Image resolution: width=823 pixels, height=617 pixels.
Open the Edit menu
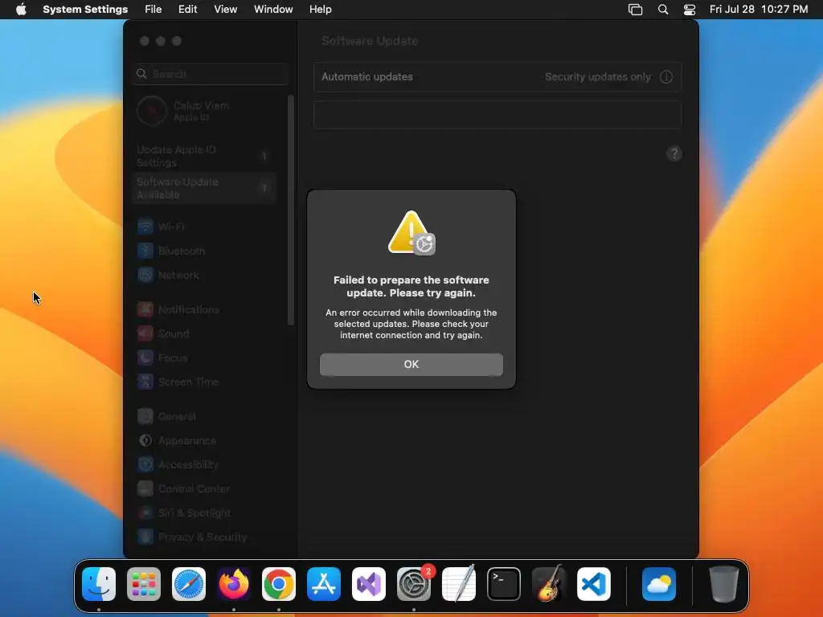pyautogui.click(x=187, y=10)
